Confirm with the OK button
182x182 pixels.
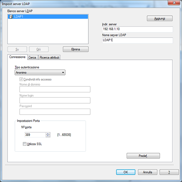pos(126,172)
